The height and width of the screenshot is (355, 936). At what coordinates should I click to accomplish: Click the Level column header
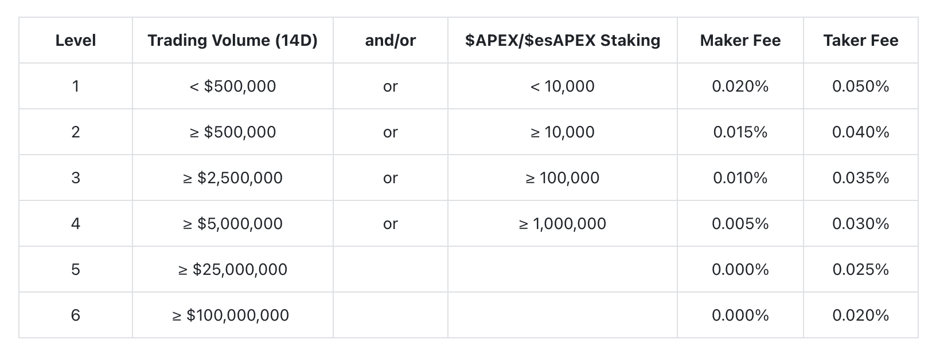tap(76, 40)
